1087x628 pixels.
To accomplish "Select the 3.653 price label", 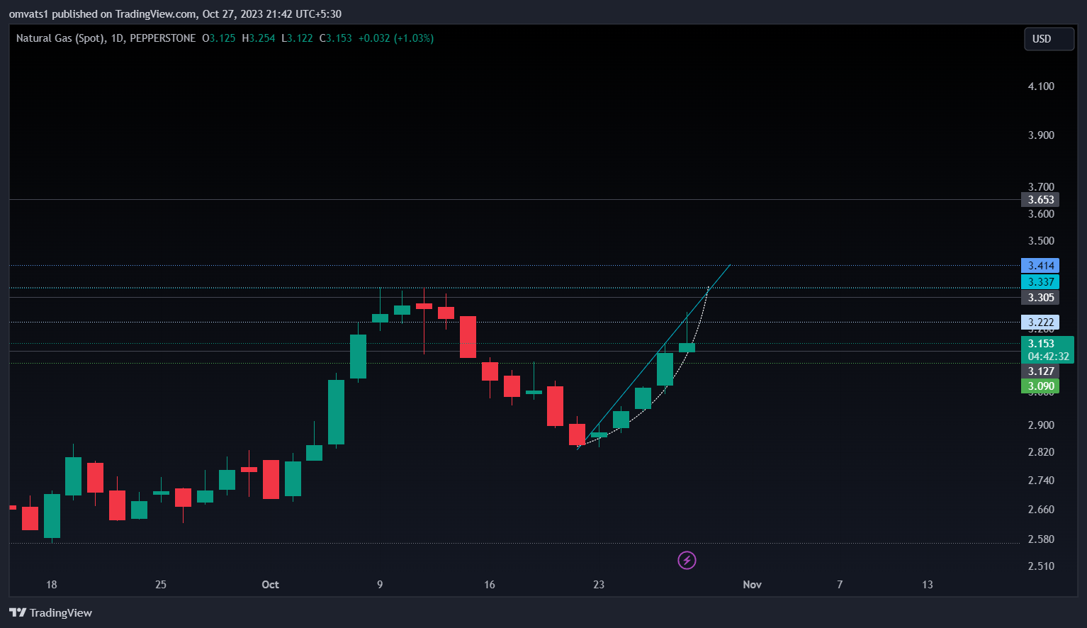I will click(x=1040, y=200).
